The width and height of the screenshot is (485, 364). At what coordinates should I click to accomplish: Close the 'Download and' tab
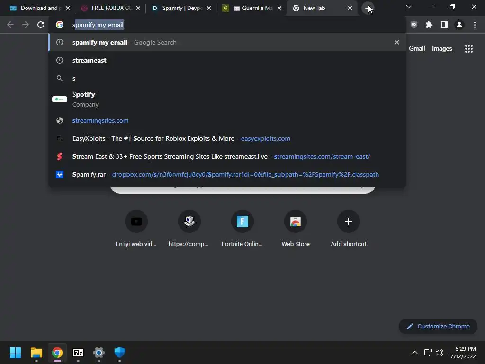67,8
